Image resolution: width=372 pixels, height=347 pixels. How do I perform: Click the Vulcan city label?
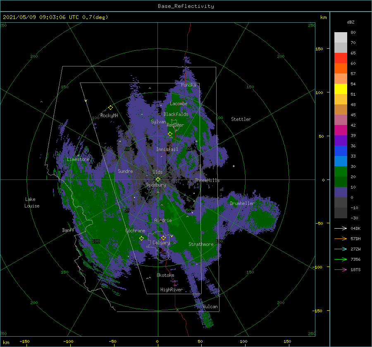pos(210,307)
